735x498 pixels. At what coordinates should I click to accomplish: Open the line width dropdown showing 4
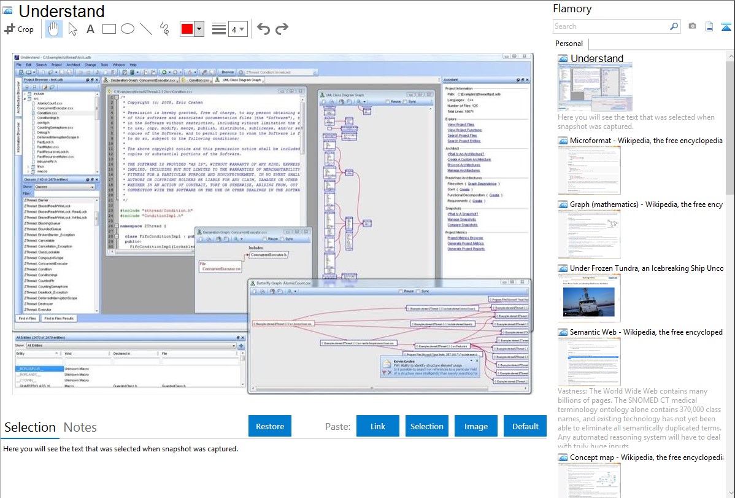click(238, 29)
